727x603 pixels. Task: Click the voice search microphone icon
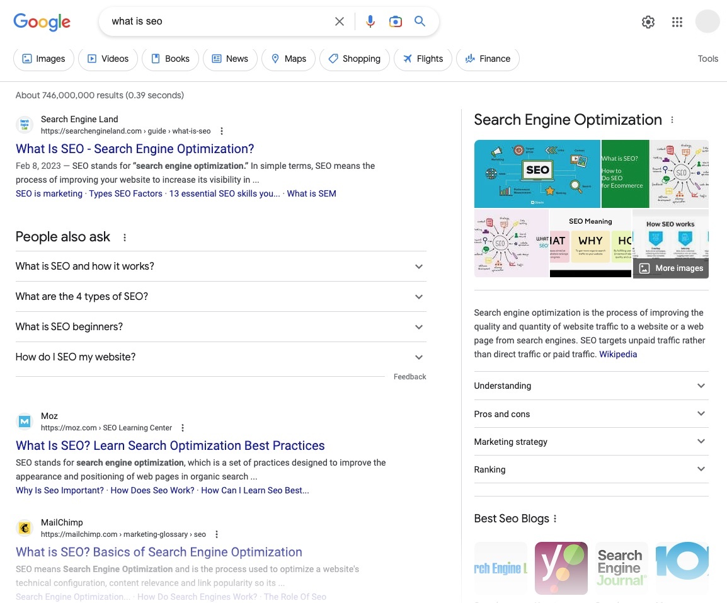click(x=370, y=22)
